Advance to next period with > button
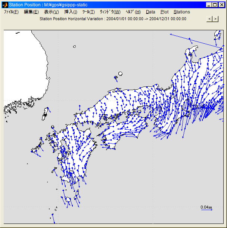 click(215, 19)
